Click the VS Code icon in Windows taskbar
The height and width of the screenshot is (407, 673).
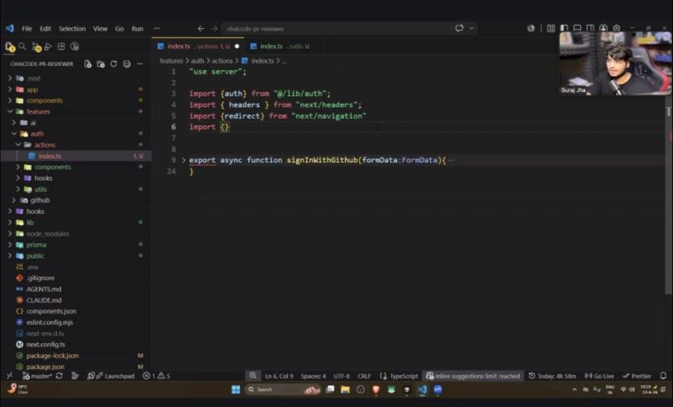tap(422, 390)
